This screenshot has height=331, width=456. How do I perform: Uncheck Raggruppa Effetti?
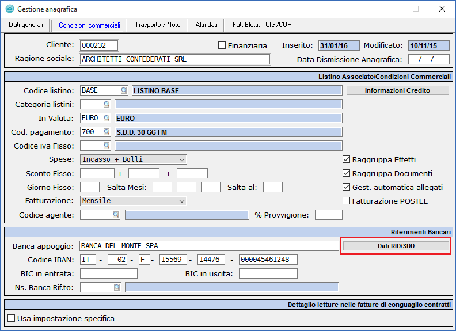coord(346,159)
